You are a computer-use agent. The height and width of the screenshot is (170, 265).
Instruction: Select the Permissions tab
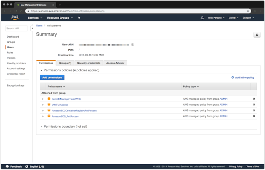(x=46, y=63)
